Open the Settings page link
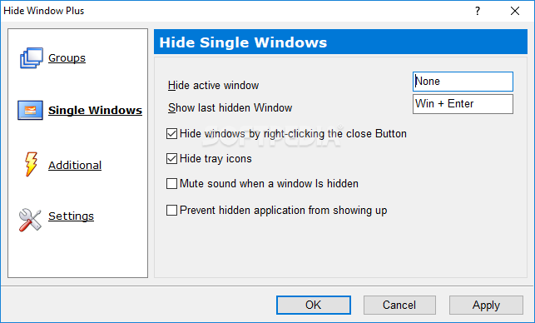535x323 pixels. click(x=71, y=216)
